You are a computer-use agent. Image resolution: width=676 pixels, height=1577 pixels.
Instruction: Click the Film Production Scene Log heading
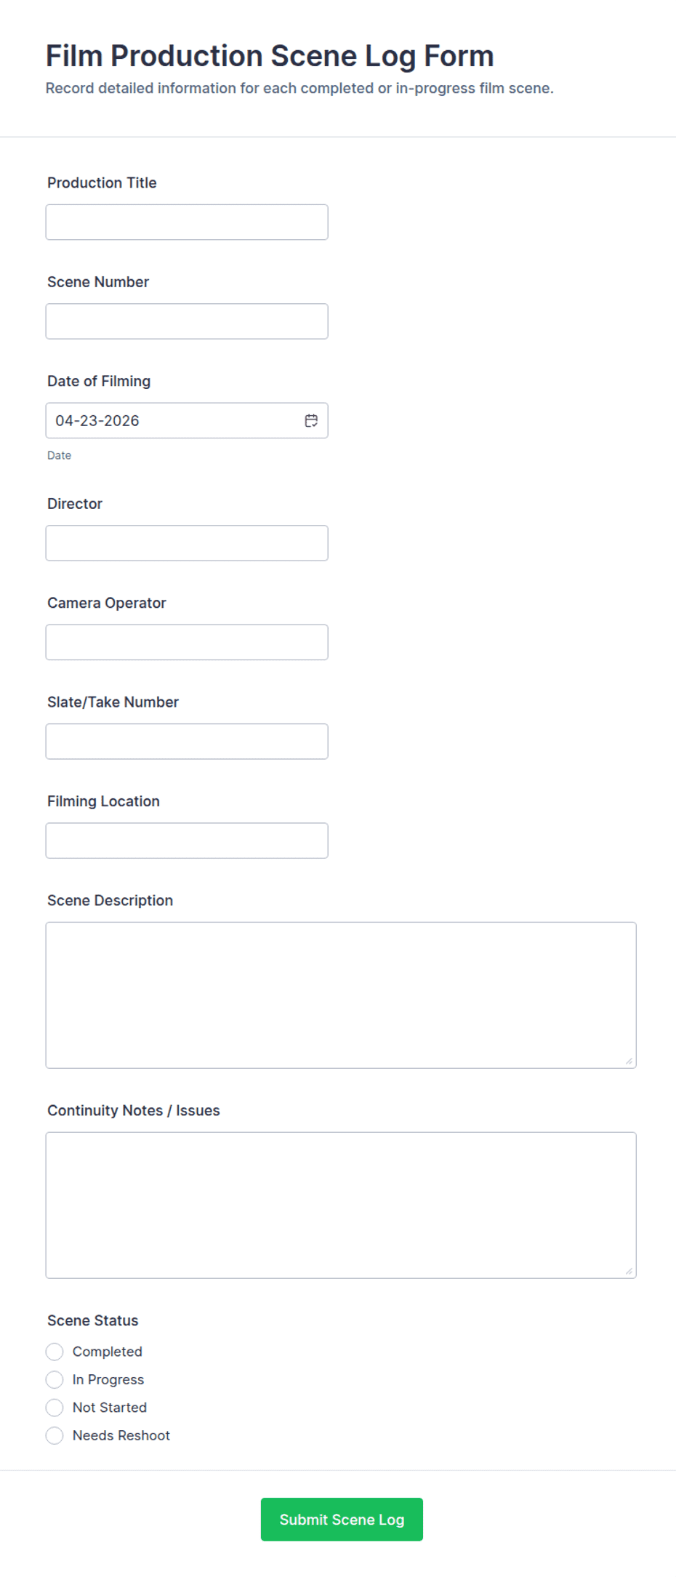click(270, 56)
